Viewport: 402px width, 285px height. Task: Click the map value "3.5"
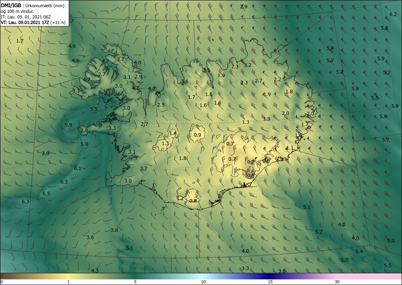pos(206,70)
